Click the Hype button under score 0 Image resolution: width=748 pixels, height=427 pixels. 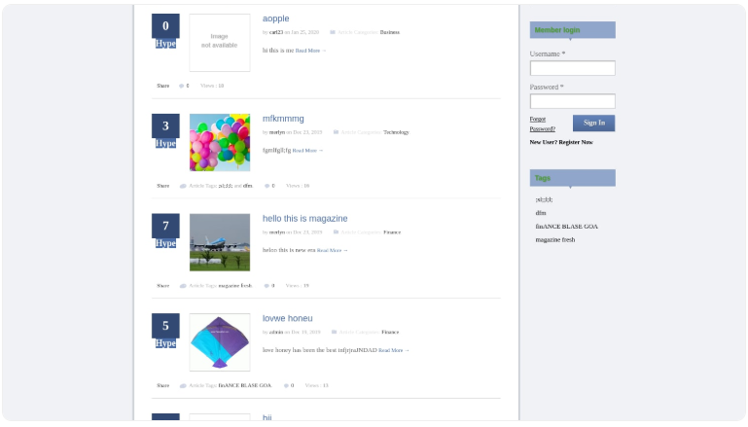[x=165, y=44]
